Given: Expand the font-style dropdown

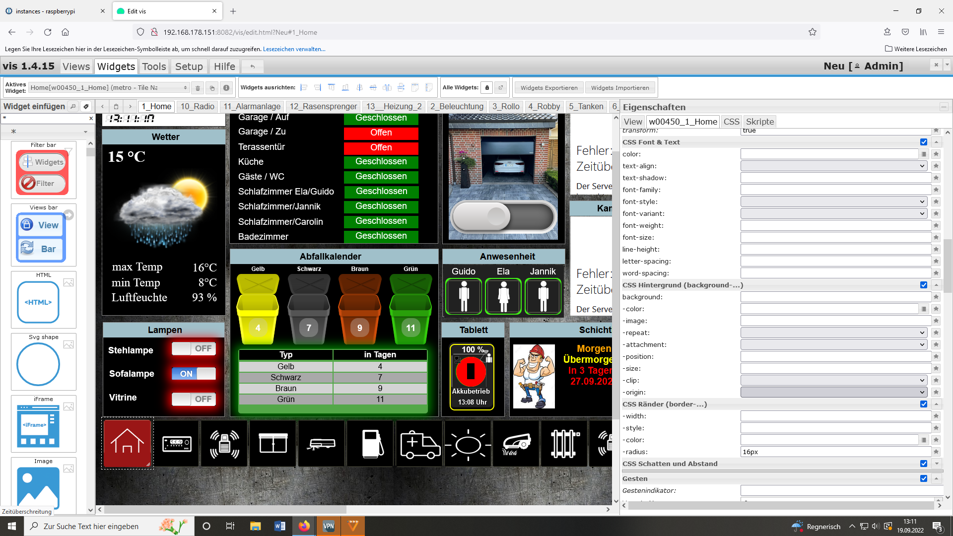Looking at the screenshot, I should [x=833, y=201].
